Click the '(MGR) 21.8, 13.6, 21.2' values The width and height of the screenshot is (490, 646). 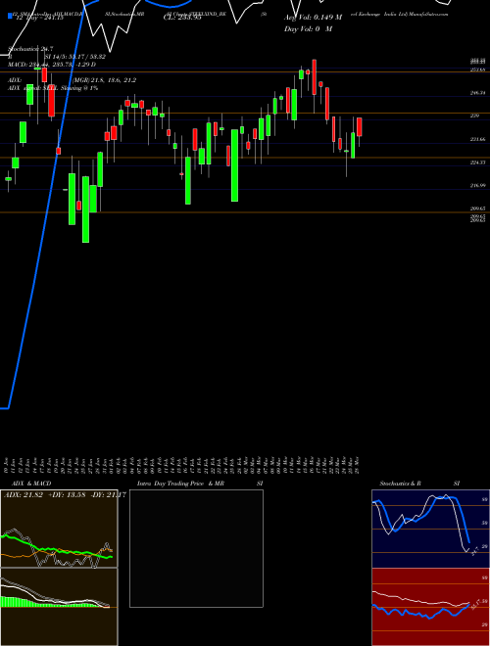click(x=104, y=80)
